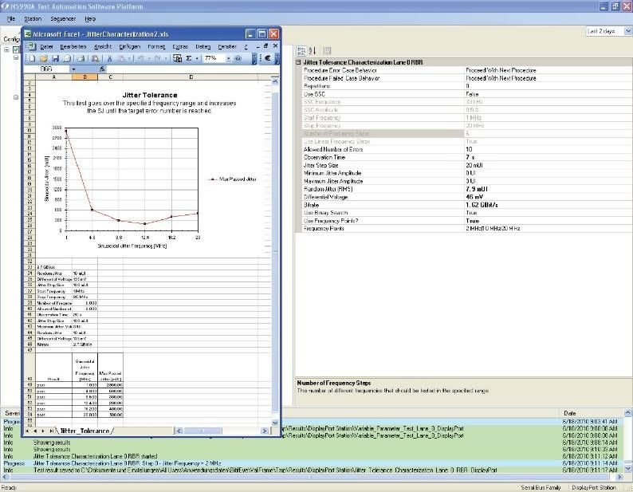
Task: Open the Sequencer menu
Action: tap(63, 18)
